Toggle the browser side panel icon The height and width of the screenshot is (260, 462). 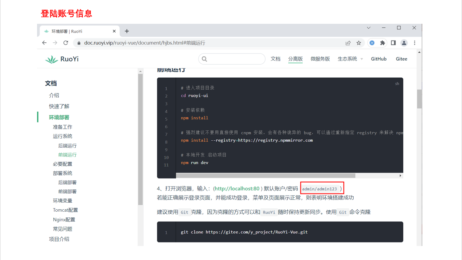point(393,43)
